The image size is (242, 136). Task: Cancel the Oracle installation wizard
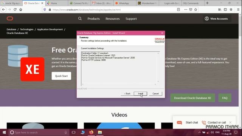[155, 94]
